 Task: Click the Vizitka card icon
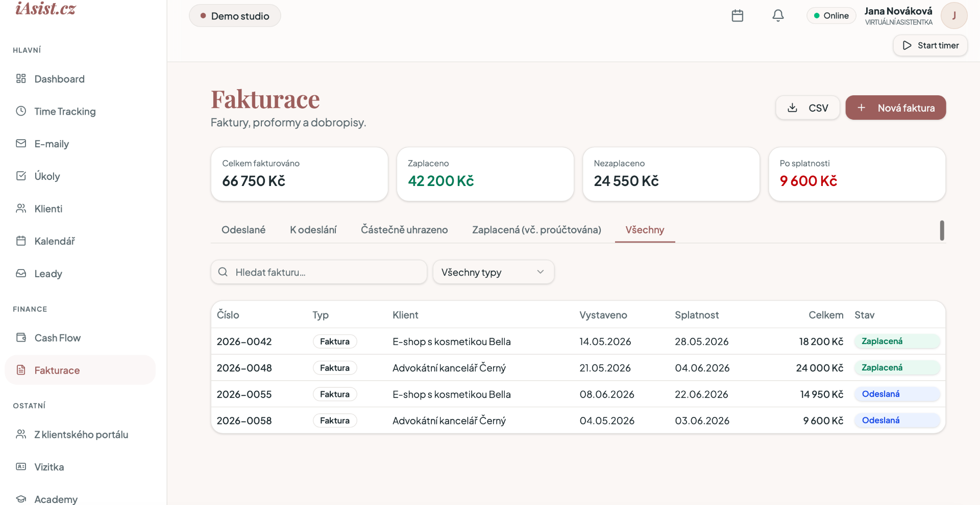(x=21, y=467)
